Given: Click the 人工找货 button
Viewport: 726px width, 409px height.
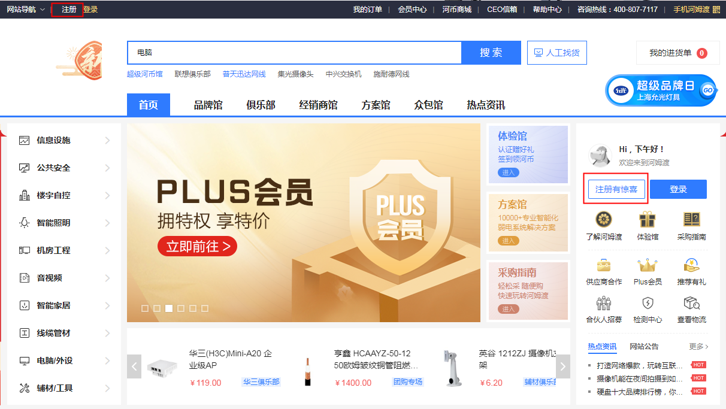Looking at the screenshot, I should click(x=557, y=53).
